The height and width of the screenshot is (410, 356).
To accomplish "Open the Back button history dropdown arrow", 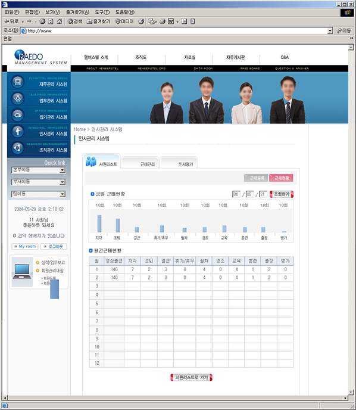I will [23, 22].
